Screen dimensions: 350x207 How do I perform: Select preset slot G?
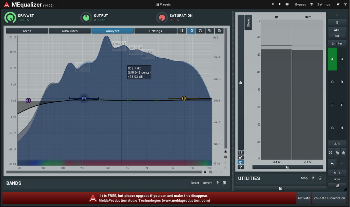332,128
